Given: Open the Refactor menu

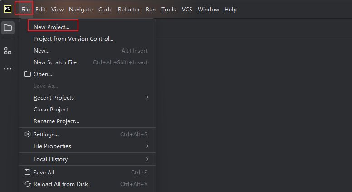Looking at the screenshot, I should tap(129, 9).
